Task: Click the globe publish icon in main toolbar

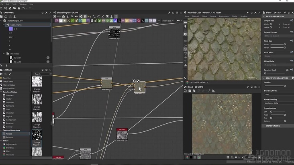Action: (10, 8)
